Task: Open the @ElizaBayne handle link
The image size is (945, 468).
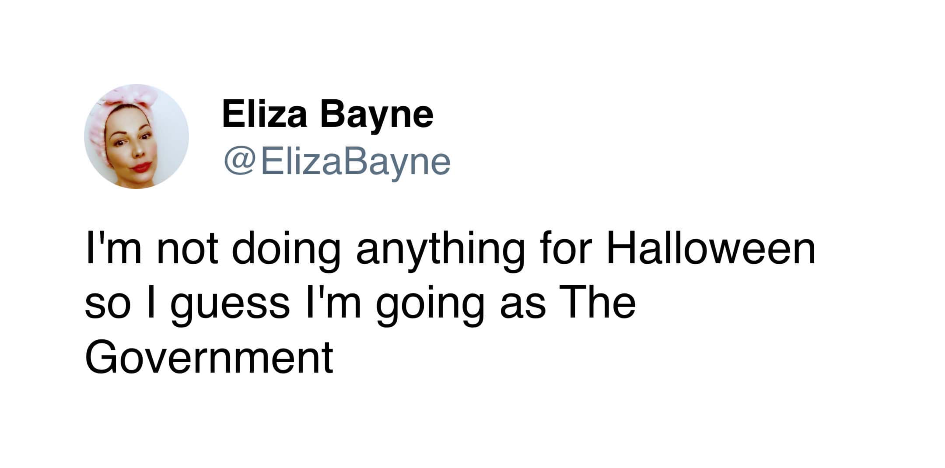Action: 337,161
